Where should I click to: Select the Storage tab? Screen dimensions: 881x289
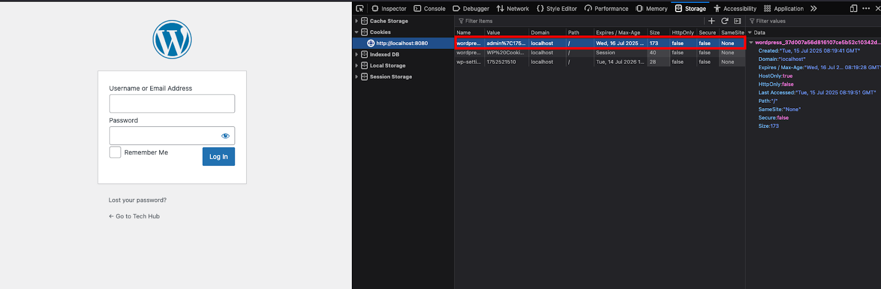click(690, 8)
